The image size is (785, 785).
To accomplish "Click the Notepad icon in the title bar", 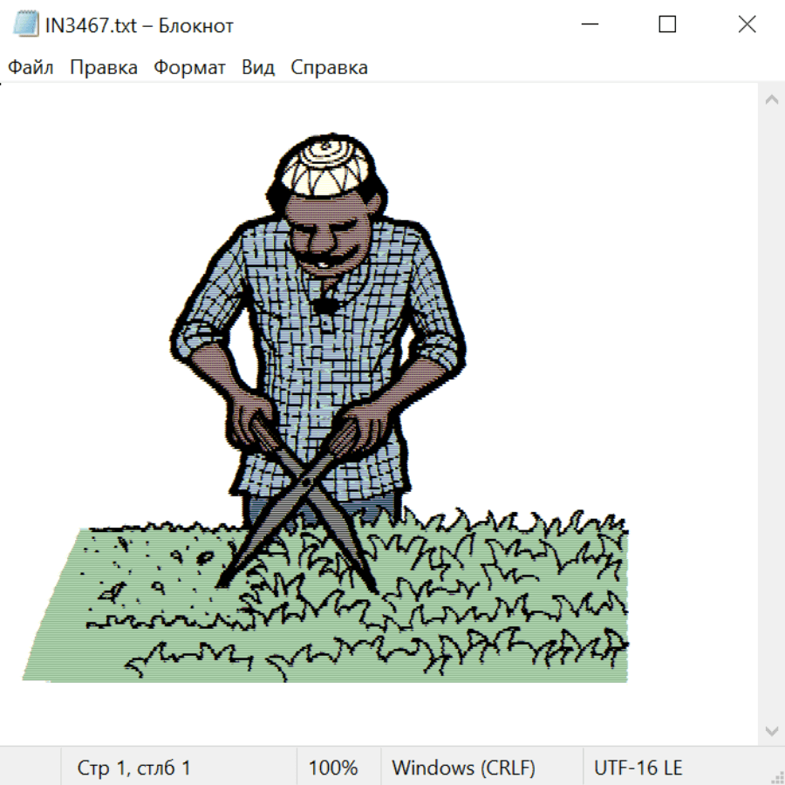I will pos(26,25).
